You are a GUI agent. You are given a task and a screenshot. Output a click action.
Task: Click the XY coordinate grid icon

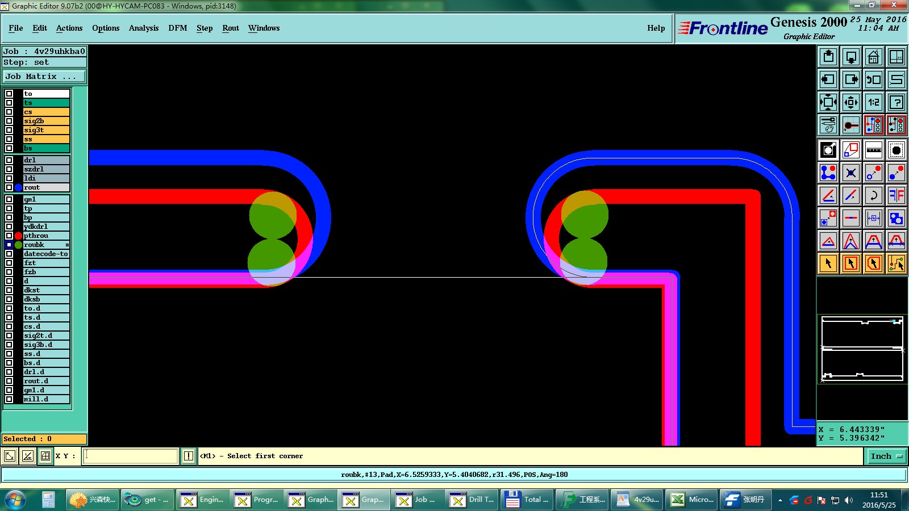pos(897,57)
